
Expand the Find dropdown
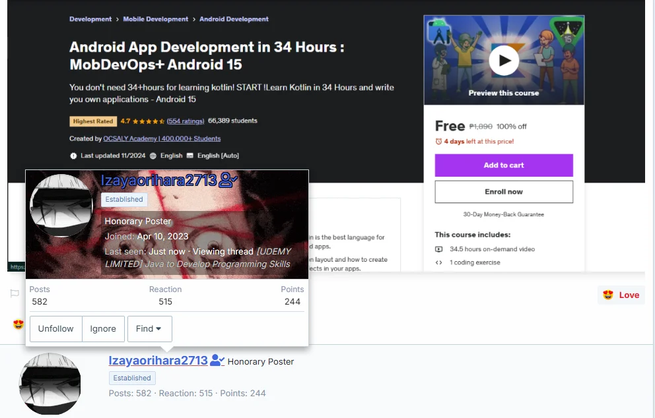coord(149,329)
